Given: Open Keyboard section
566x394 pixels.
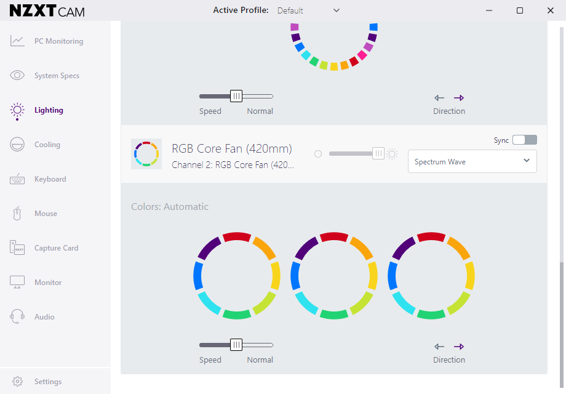Looking at the screenshot, I should point(50,179).
